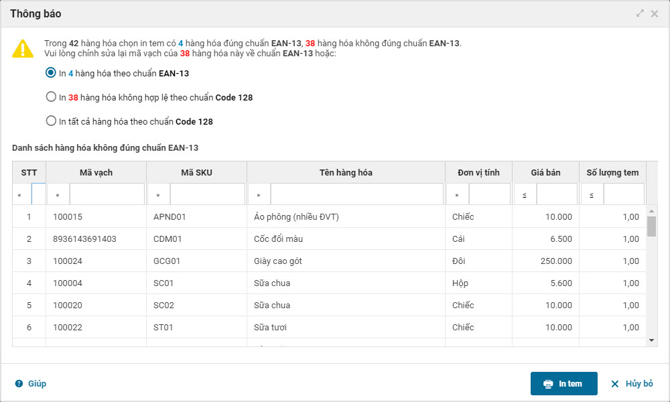Sort by the Mã SKU column header
This screenshot has height=402, width=670.
(x=196, y=172)
